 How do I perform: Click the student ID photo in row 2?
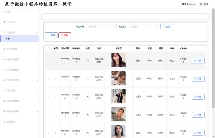pos(118,78)
